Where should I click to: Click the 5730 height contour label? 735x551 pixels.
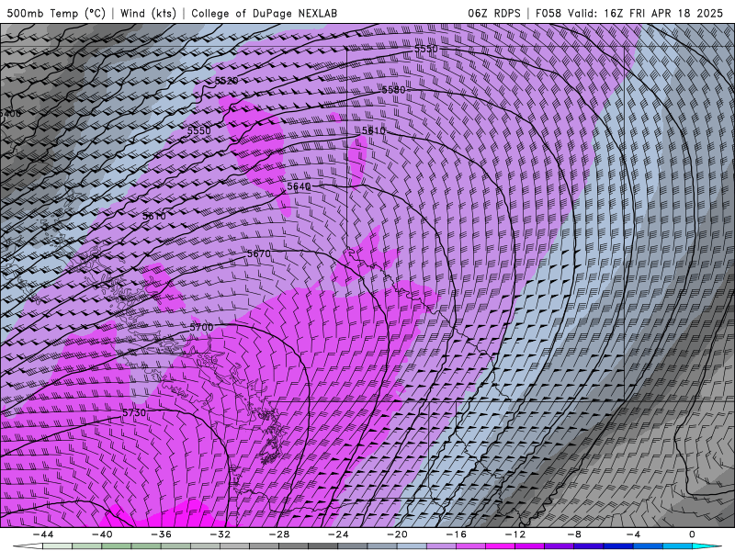click(134, 412)
